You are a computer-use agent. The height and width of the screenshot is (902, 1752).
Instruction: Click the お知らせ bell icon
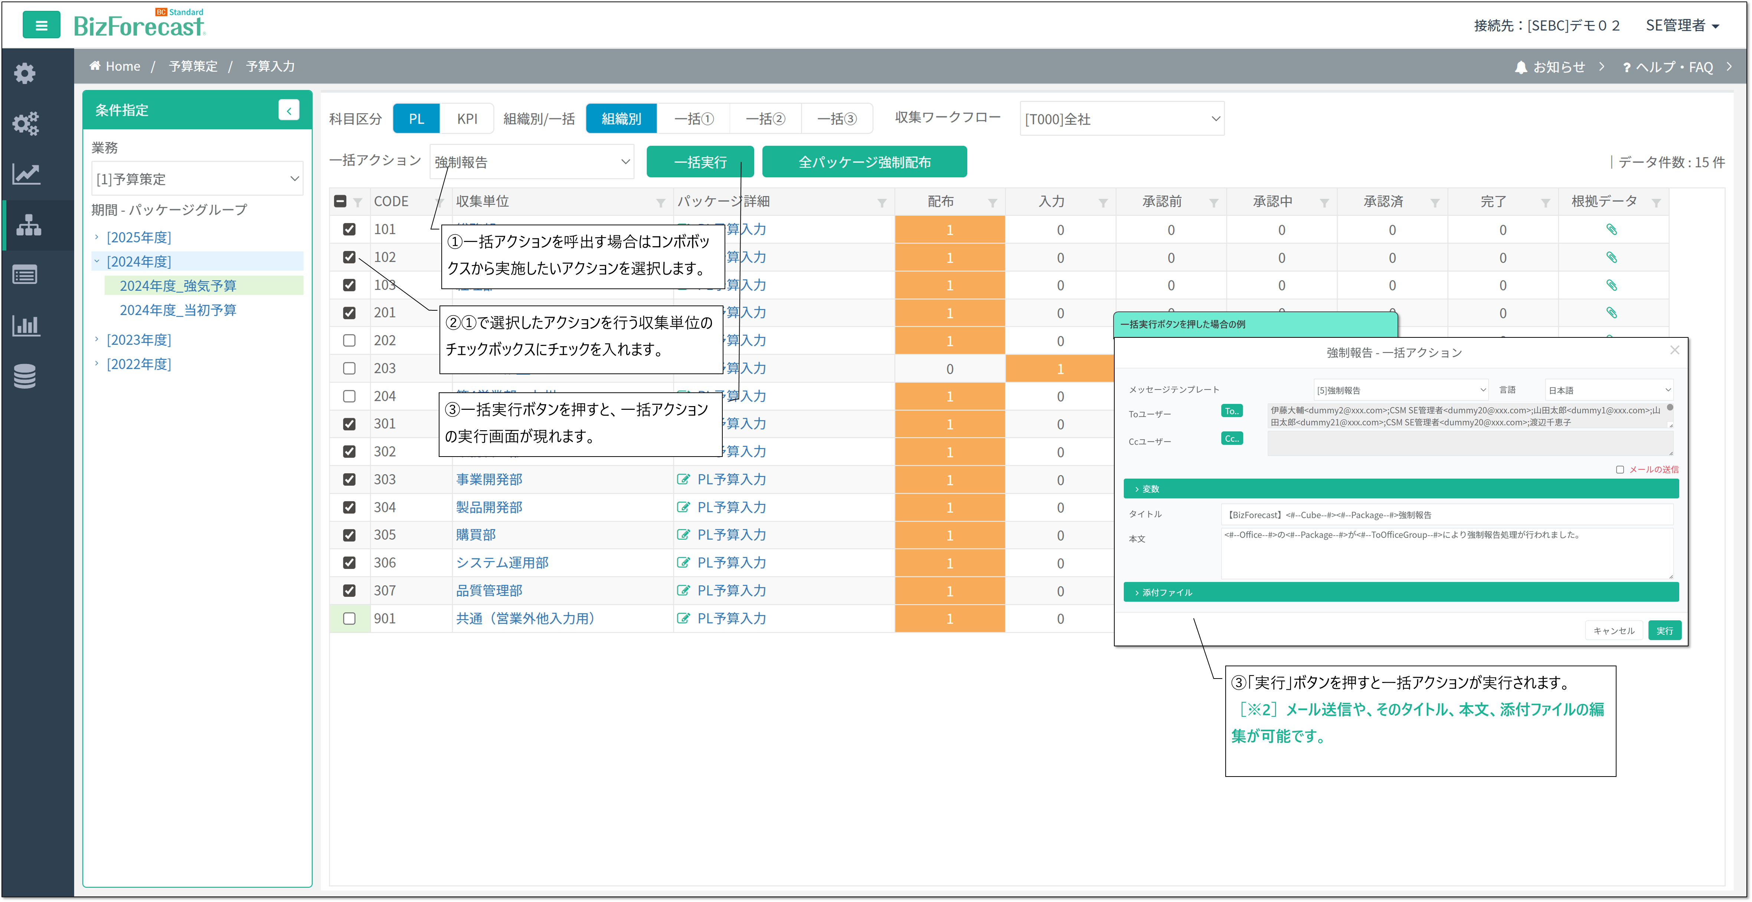tap(1521, 67)
